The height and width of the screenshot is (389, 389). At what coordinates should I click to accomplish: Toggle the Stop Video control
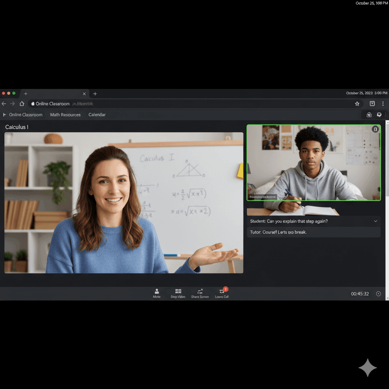[x=178, y=293]
